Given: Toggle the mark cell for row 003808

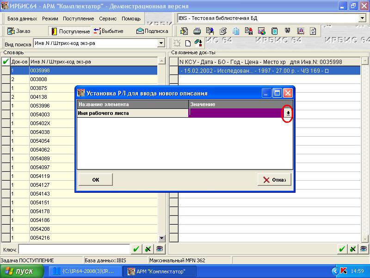Looking at the screenshot, I should pos(6,79).
